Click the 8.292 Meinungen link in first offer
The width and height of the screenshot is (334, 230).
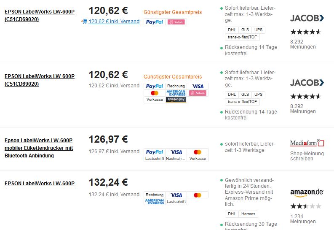[x=303, y=44]
